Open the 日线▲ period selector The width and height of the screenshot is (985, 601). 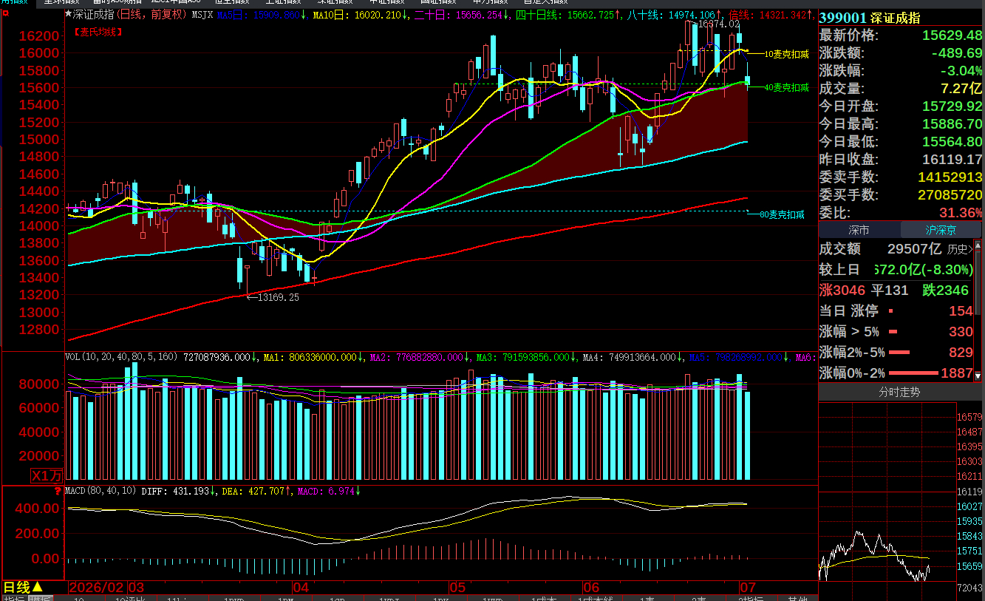(x=23, y=588)
